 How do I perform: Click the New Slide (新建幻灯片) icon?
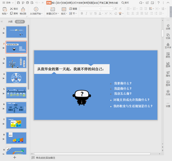coord(52,9)
